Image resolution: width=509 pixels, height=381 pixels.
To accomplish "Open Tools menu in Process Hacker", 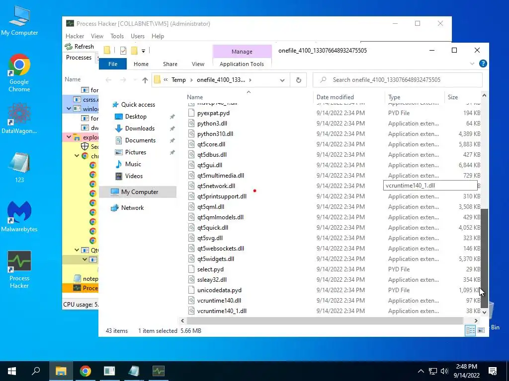I will pyautogui.click(x=117, y=36).
